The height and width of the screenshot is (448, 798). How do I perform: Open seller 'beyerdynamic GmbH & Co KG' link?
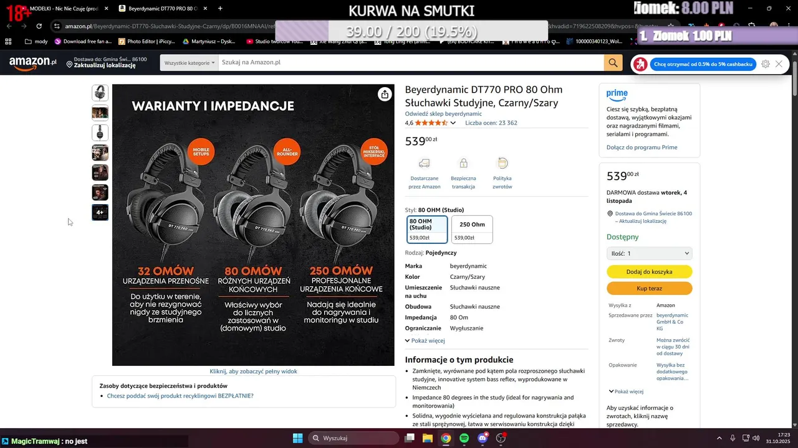(672, 322)
